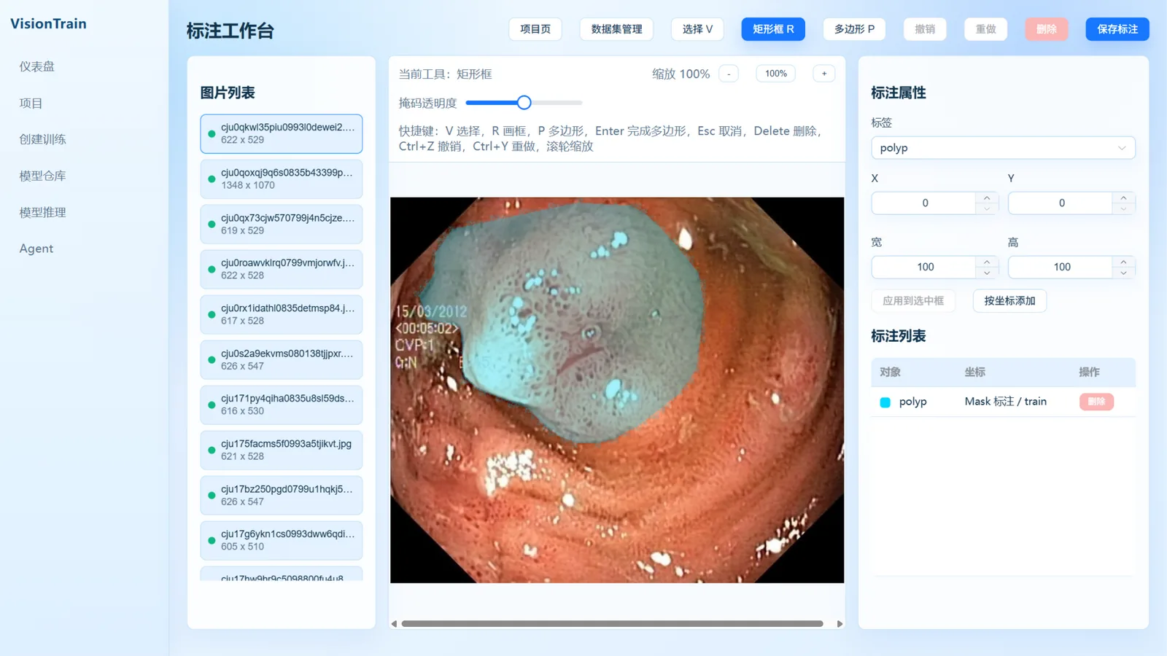
Task: Click the 100% zoom reset button
Action: 776,74
